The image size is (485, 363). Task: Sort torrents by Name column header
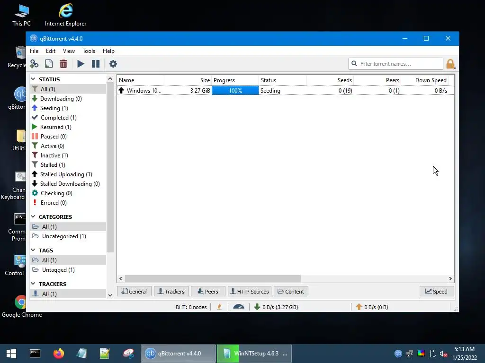pyautogui.click(x=140, y=80)
